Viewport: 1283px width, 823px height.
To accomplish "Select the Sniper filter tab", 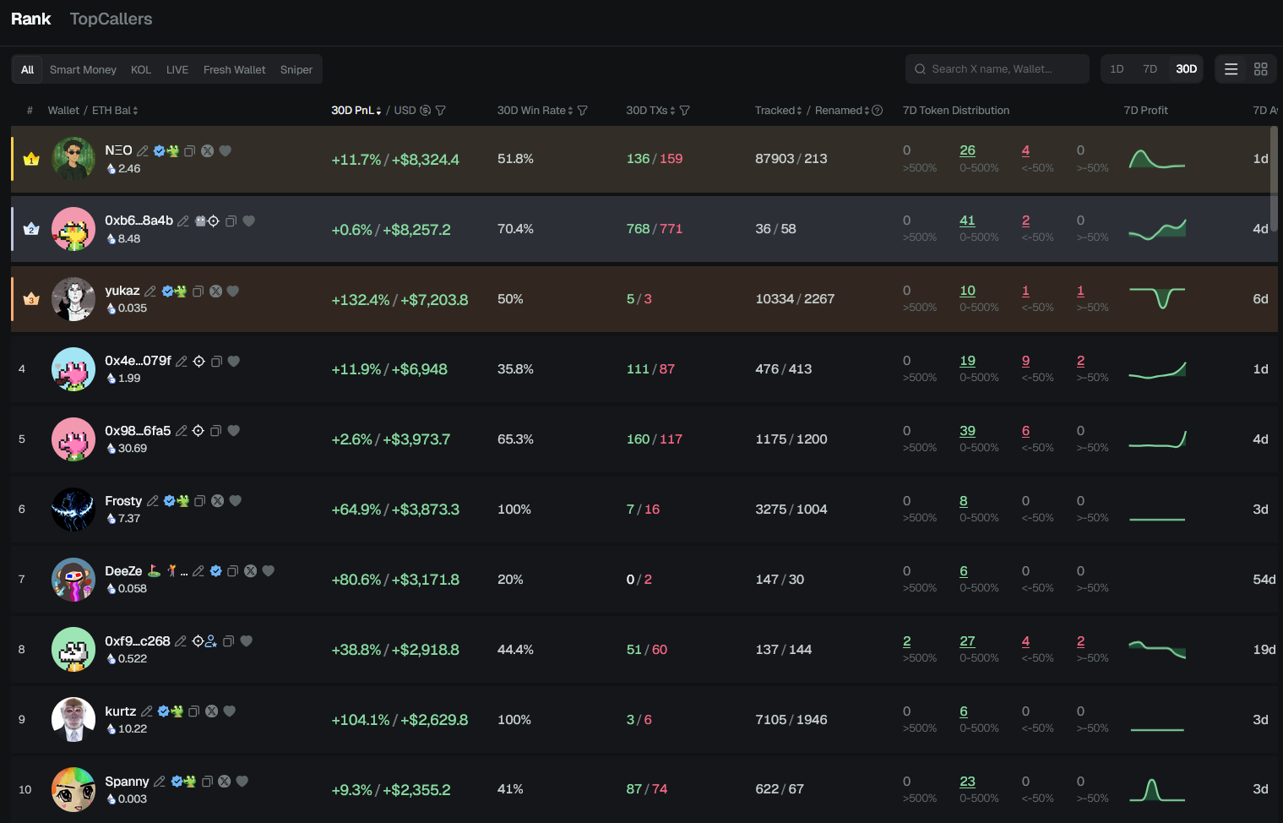I will [296, 69].
